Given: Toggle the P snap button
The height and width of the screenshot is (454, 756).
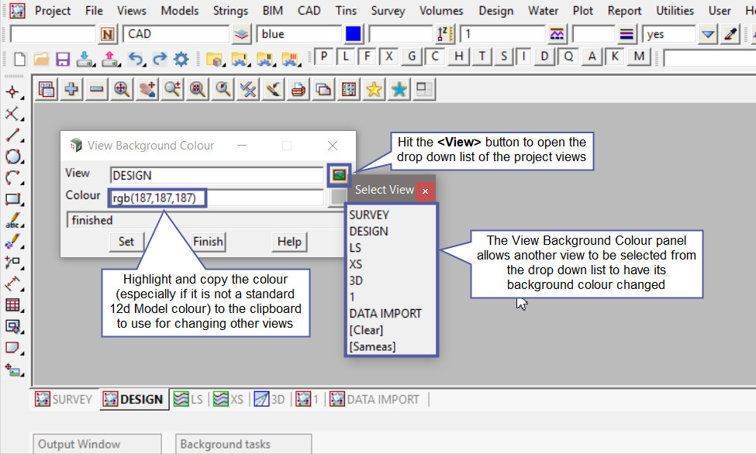Looking at the screenshot, I should point(323,57).
